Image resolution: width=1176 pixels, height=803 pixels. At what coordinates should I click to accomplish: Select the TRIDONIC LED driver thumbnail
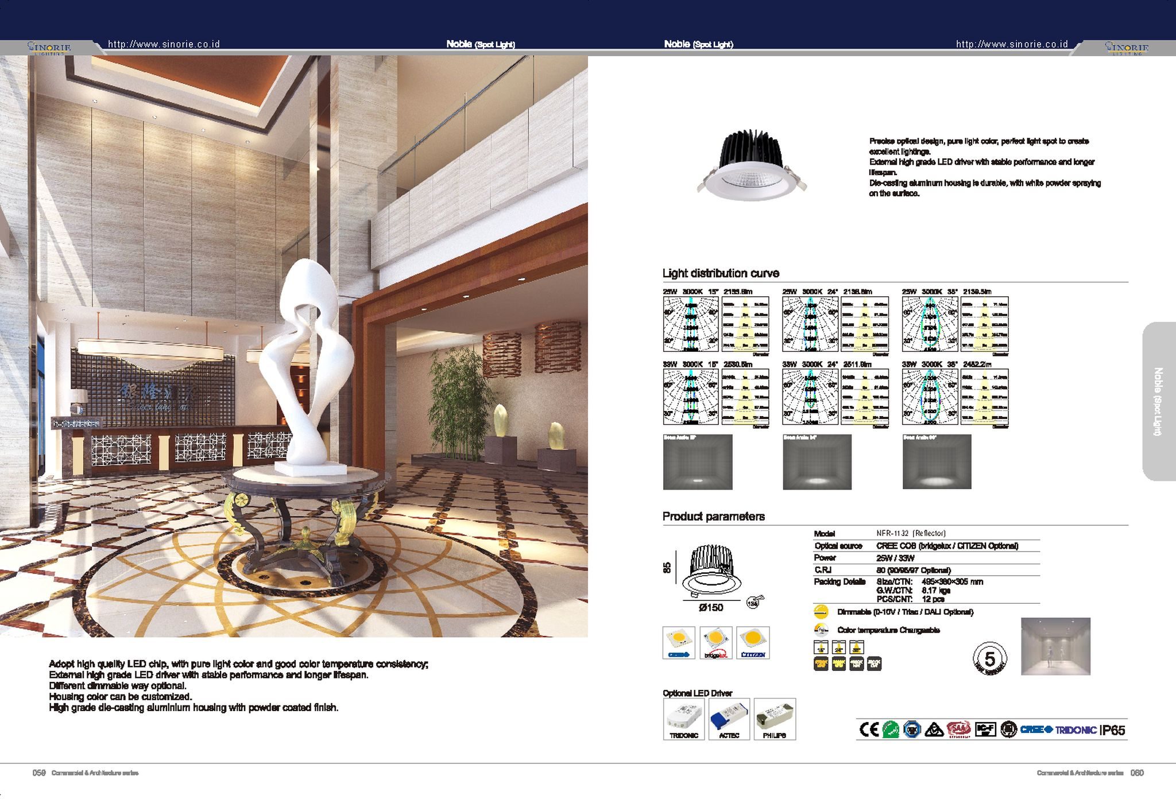pyautogui.click(x=683, y=719)
